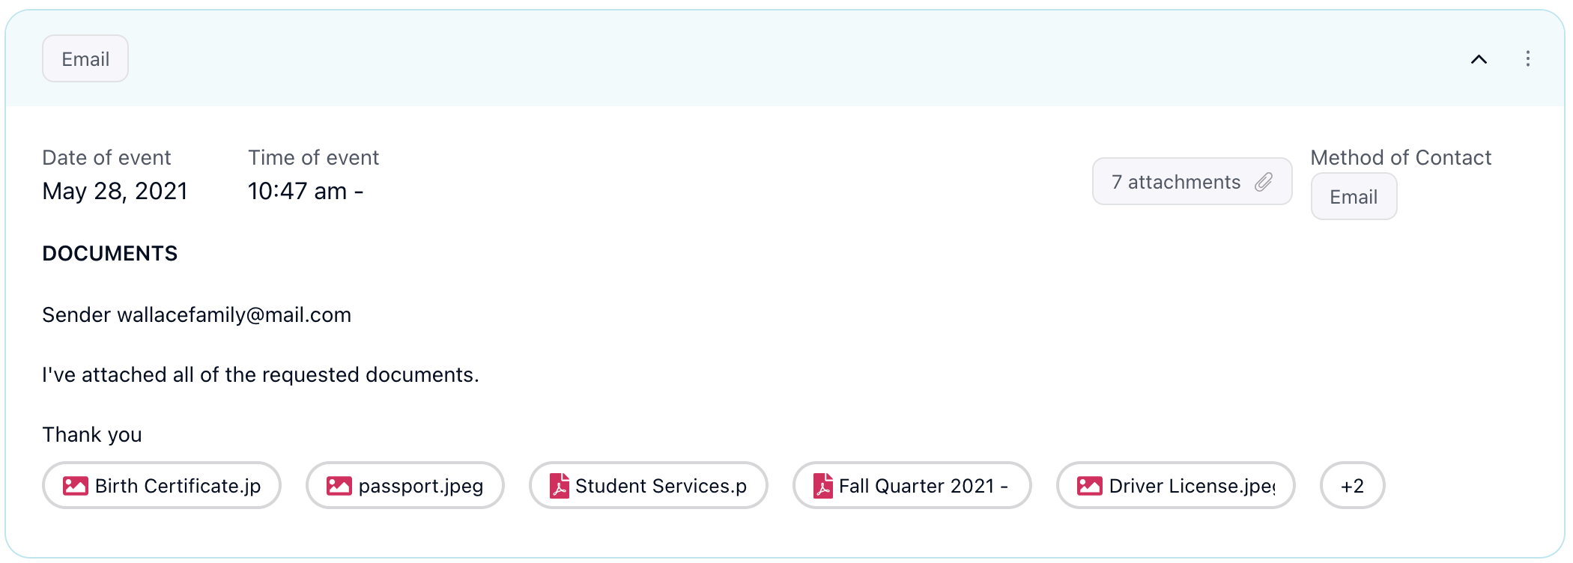Click the passport image file icon
The width and height of the screenshot is (1573, 563).
[x=339, y=486]
